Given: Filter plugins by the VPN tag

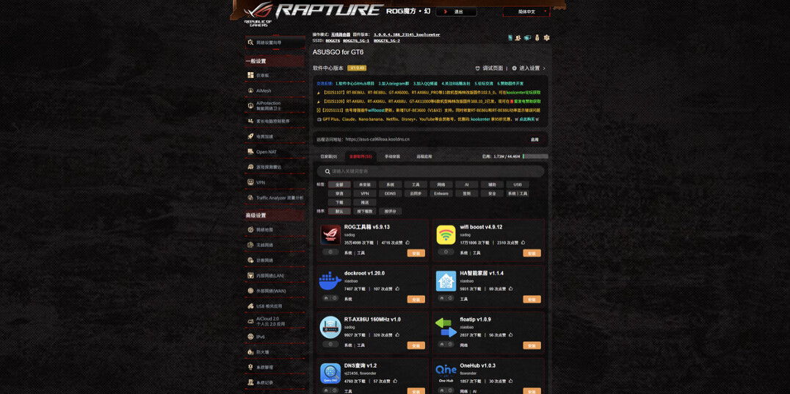Looking at the screenshot, I should tap(365, 193).
